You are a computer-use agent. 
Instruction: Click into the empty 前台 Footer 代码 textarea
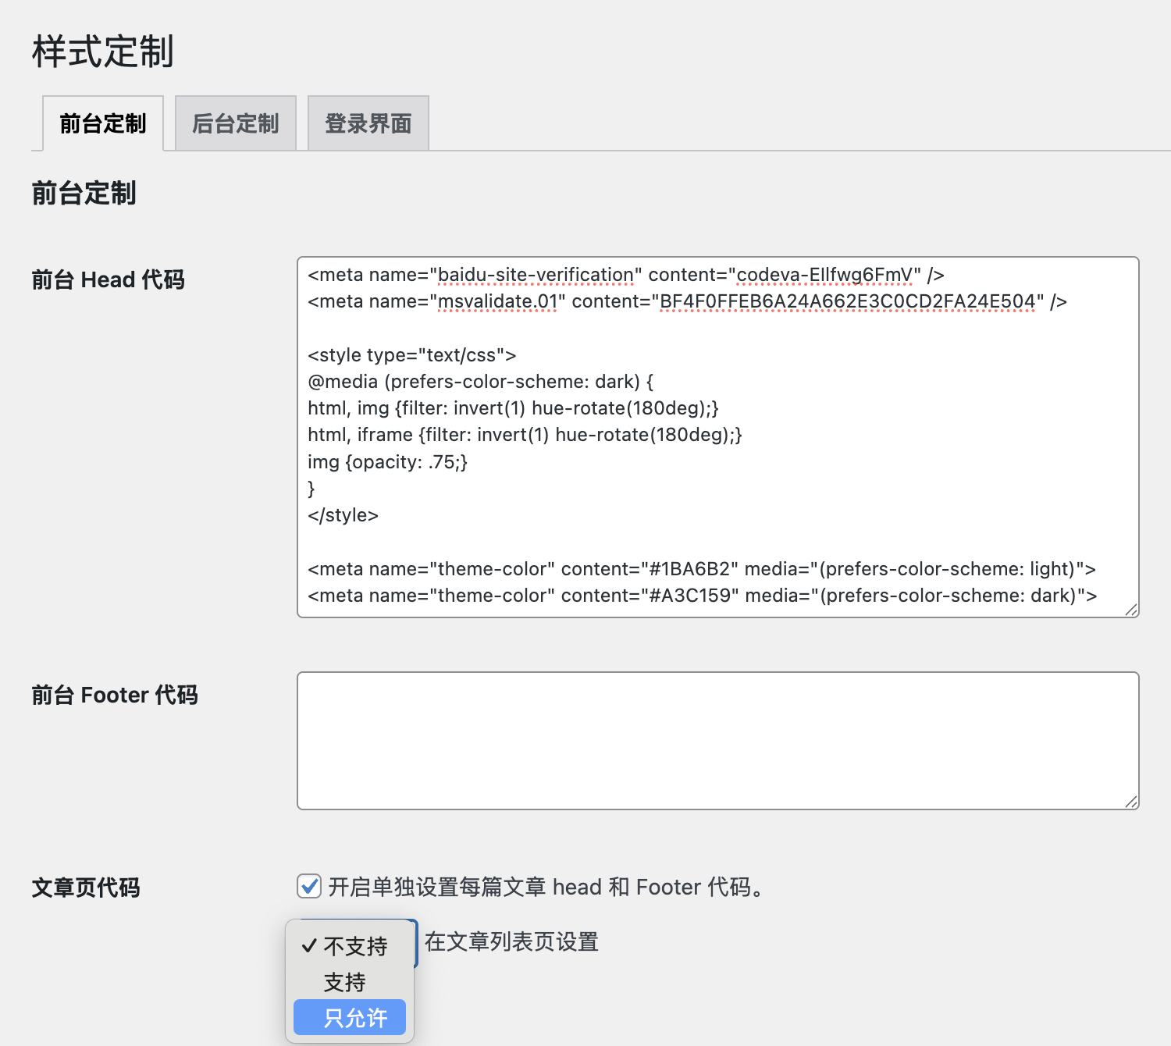pyautogui.click(x=718, y=741)
